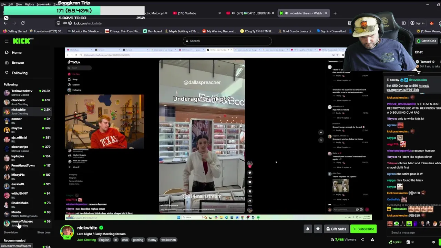Open ShakoMako channel in Following list

tap(27, 205)
